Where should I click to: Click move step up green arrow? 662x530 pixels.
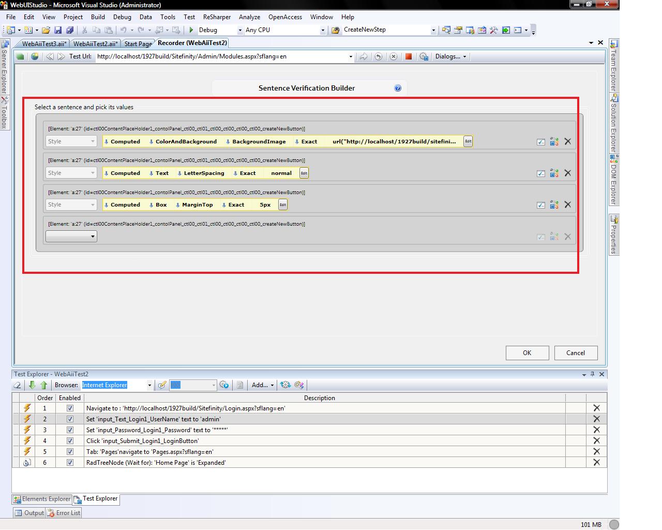(43, 385)
